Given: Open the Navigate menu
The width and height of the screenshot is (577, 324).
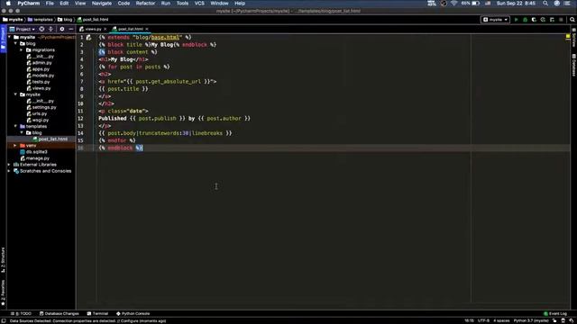Looking at the screenshot, I should click(102, 4).
